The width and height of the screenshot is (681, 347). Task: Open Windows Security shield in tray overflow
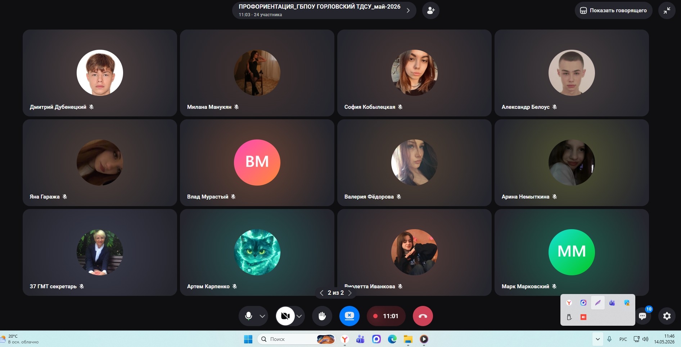(627, 303)
